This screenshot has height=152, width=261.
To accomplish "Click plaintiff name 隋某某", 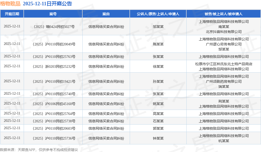I will [158, 44].
